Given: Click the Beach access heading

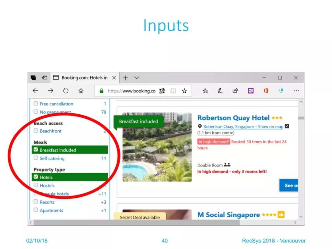Looking at the screenshot, I should tap(48, 123).
